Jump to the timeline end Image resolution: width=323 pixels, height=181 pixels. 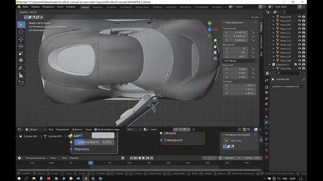(x=151, y=158)
